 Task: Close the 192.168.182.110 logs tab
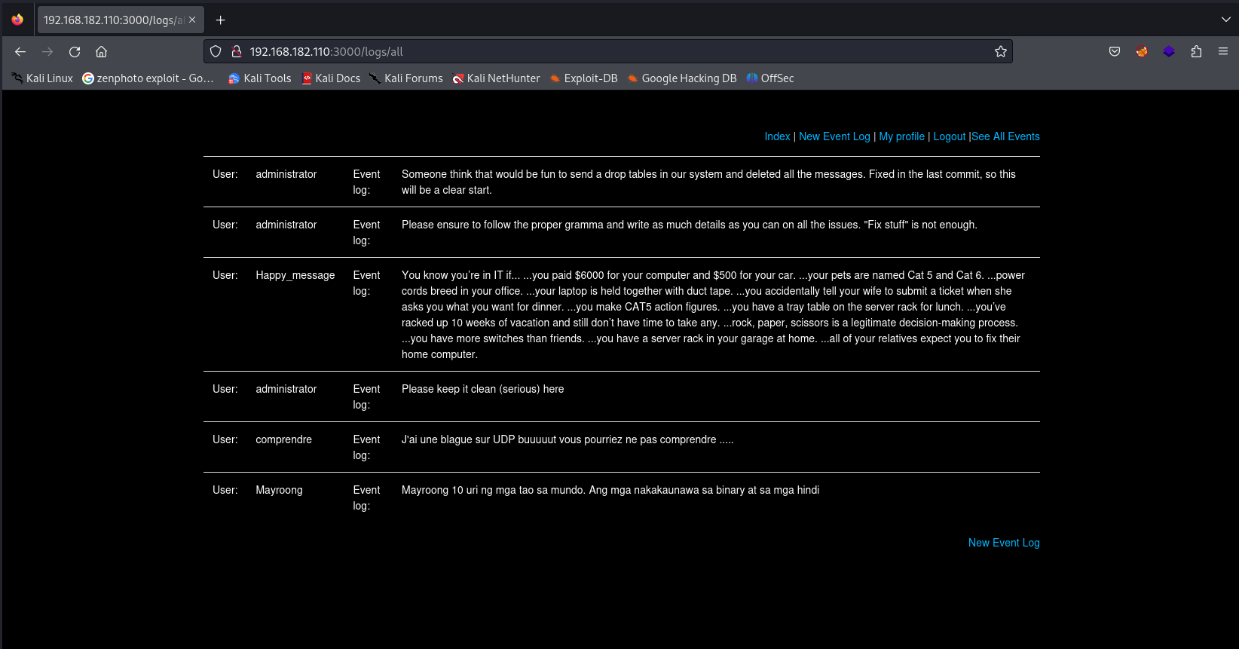(x=192, y=20)
